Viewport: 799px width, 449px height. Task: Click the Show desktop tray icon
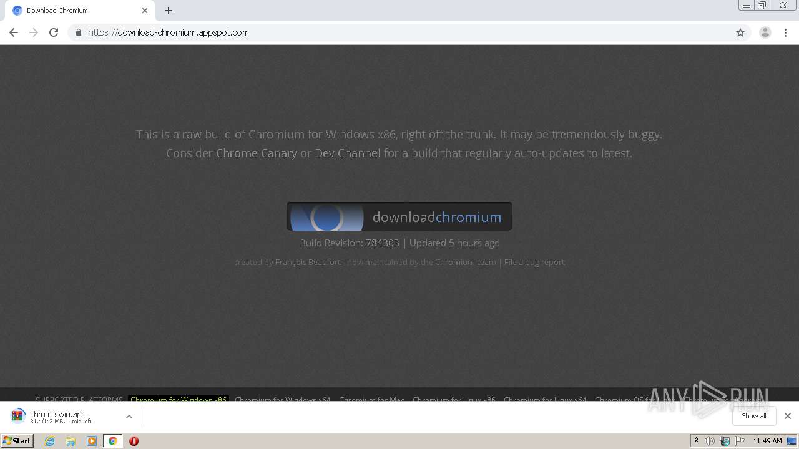pyautogui.click(x=792, y=441)
